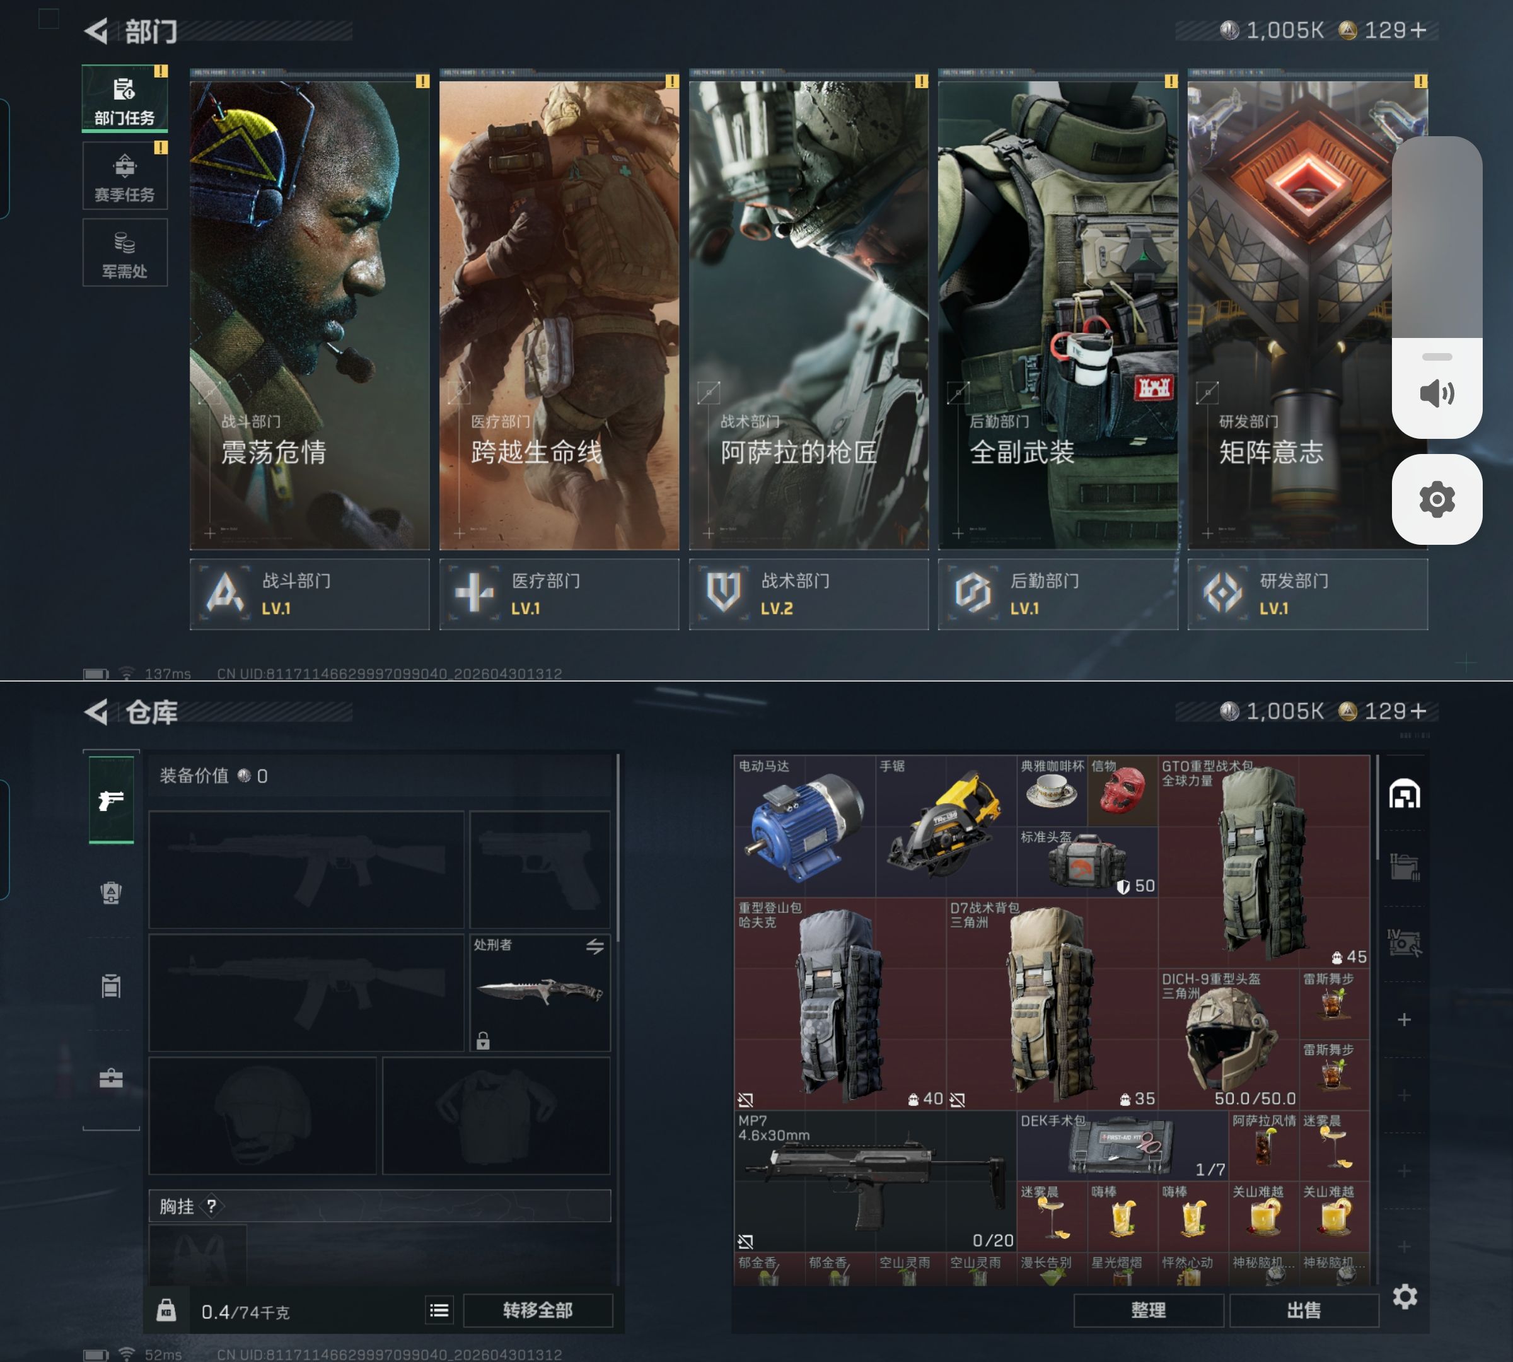Select the DICH-9重型头盔 helmet
1513x1362 pixels.
click(1229, 1039)
